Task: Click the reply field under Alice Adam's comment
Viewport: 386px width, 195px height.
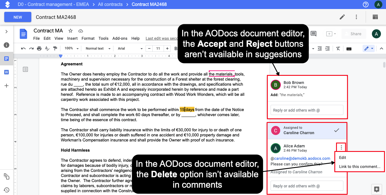Action: pos(307,186)
